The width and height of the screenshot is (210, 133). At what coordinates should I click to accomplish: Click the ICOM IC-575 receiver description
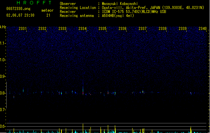(134, 12)
